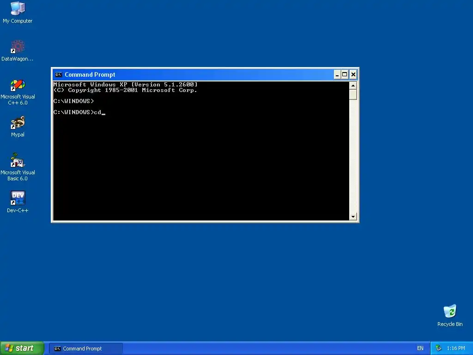The width and height of the screenshot is (473, 355).
Task: Click the Command Prompt scroll up arrow
Action: point(353,86)
